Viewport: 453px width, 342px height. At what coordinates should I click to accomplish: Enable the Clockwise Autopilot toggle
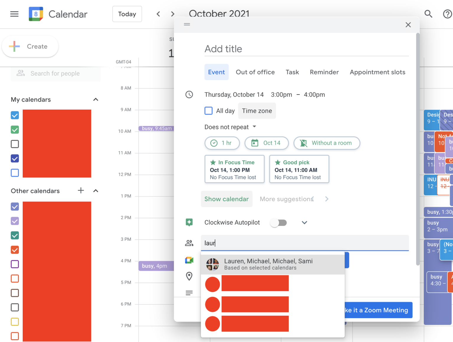pos(278,222)
